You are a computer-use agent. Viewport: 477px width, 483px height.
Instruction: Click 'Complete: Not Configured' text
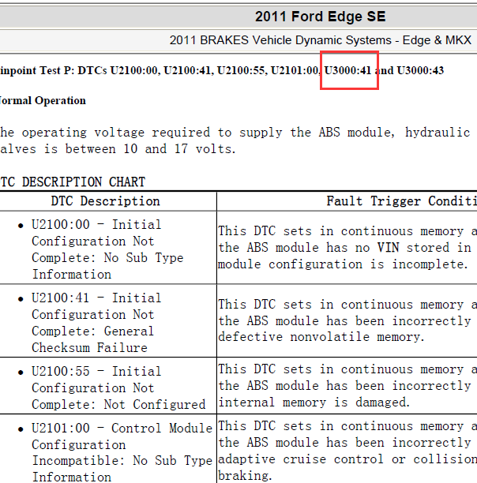point(118,404)
